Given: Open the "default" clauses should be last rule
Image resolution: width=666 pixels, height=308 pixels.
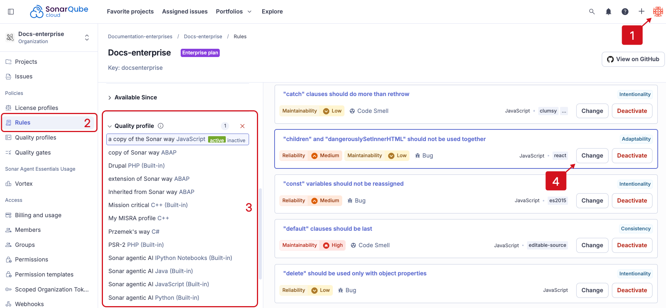Looking at the screenshot, I should pos(328,229).
